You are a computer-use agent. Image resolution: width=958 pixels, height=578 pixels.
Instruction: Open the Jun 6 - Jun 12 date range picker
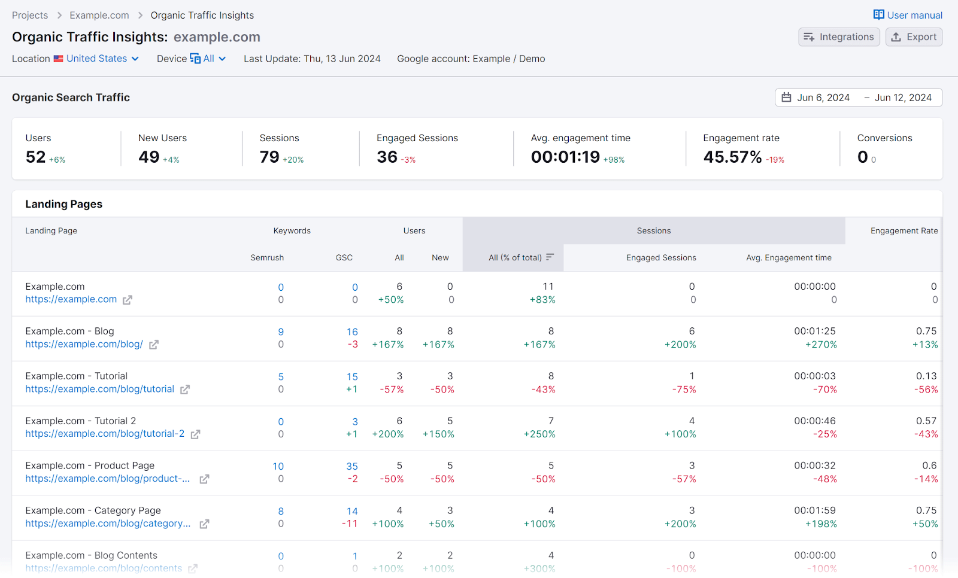(x=858, y=97)
